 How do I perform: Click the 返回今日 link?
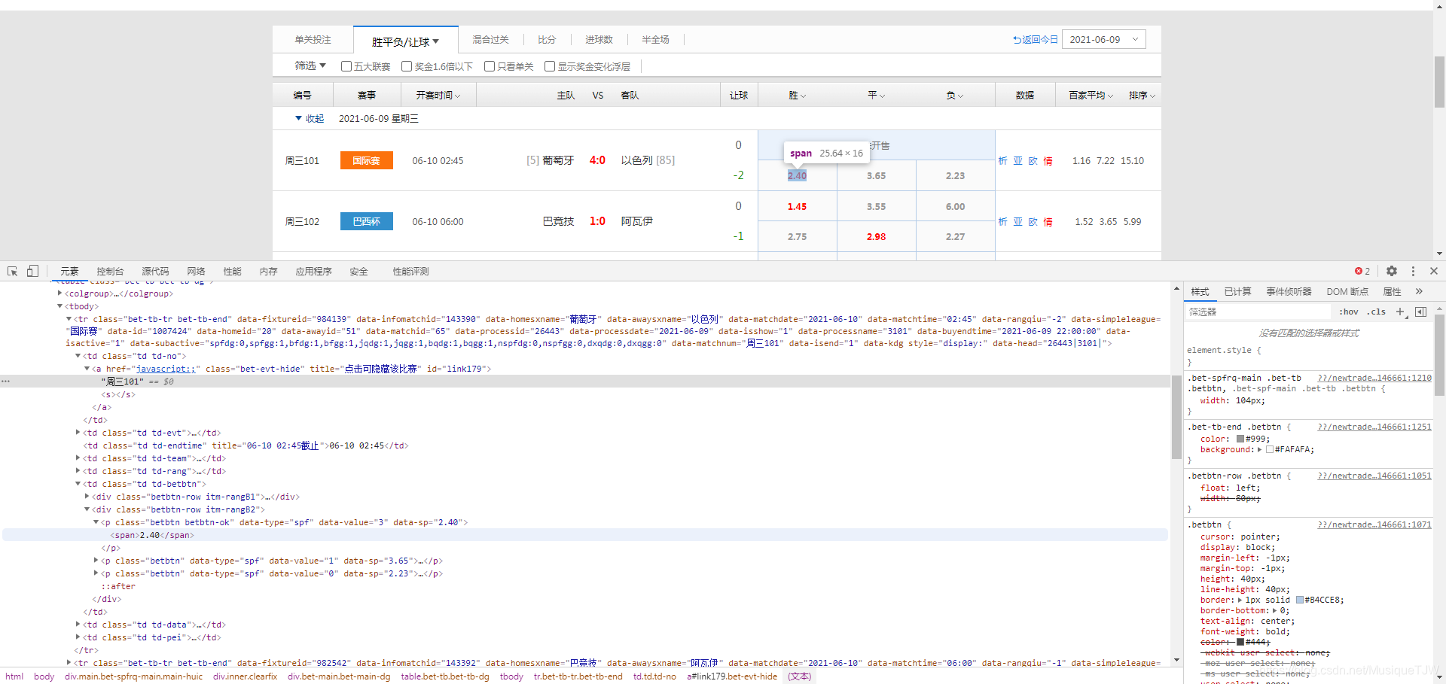point(1036,39)
